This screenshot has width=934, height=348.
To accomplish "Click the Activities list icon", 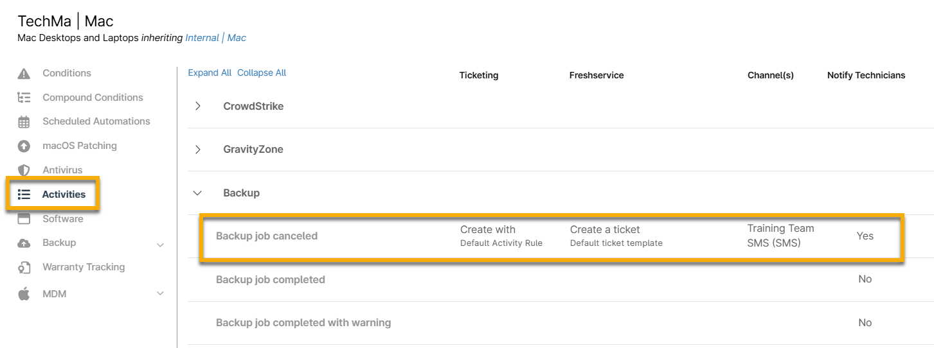I will click(x=24, y=195).
